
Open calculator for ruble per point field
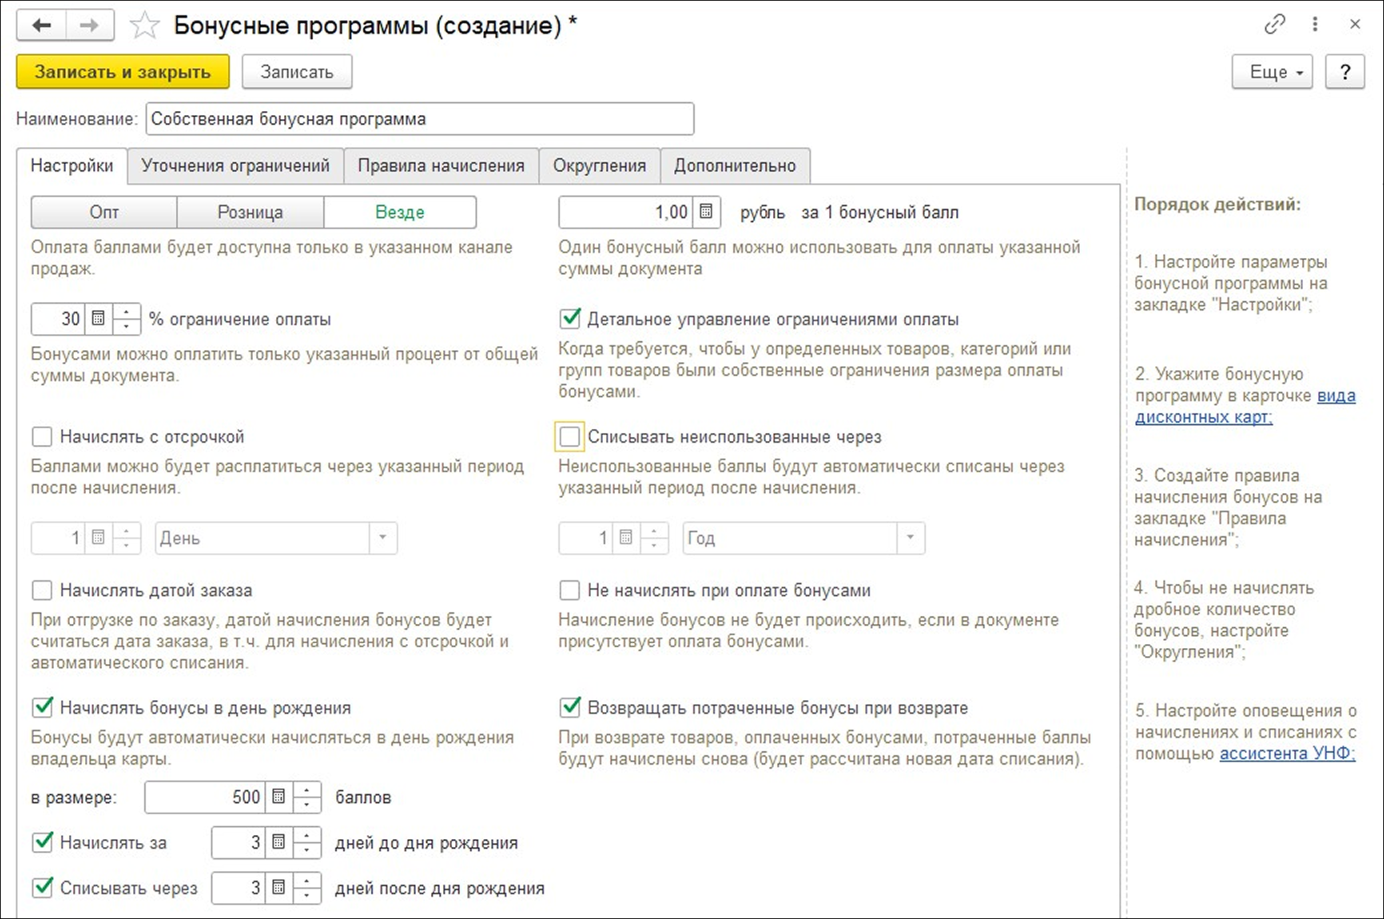point(706,212)
